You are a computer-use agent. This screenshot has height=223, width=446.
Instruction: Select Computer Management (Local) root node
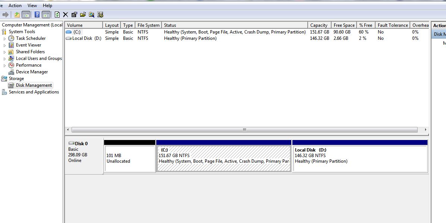[32, 25]
